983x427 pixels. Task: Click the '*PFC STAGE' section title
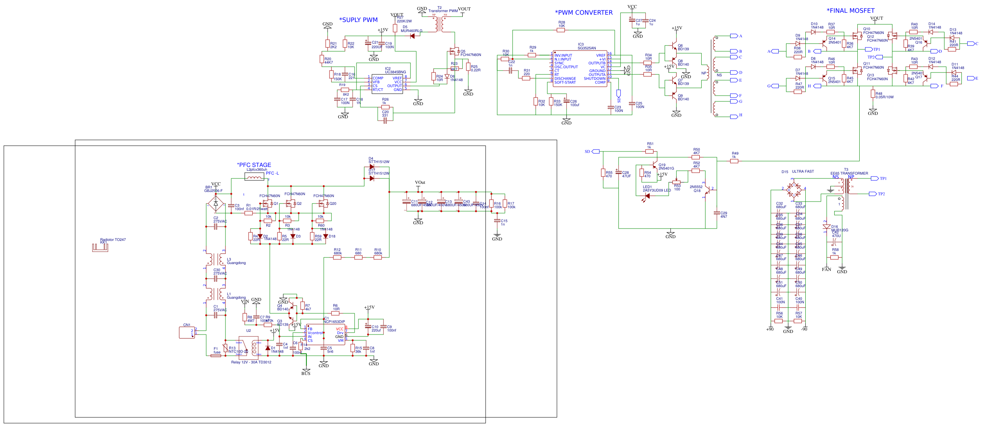pyautogui.click(x=254, y=165)
